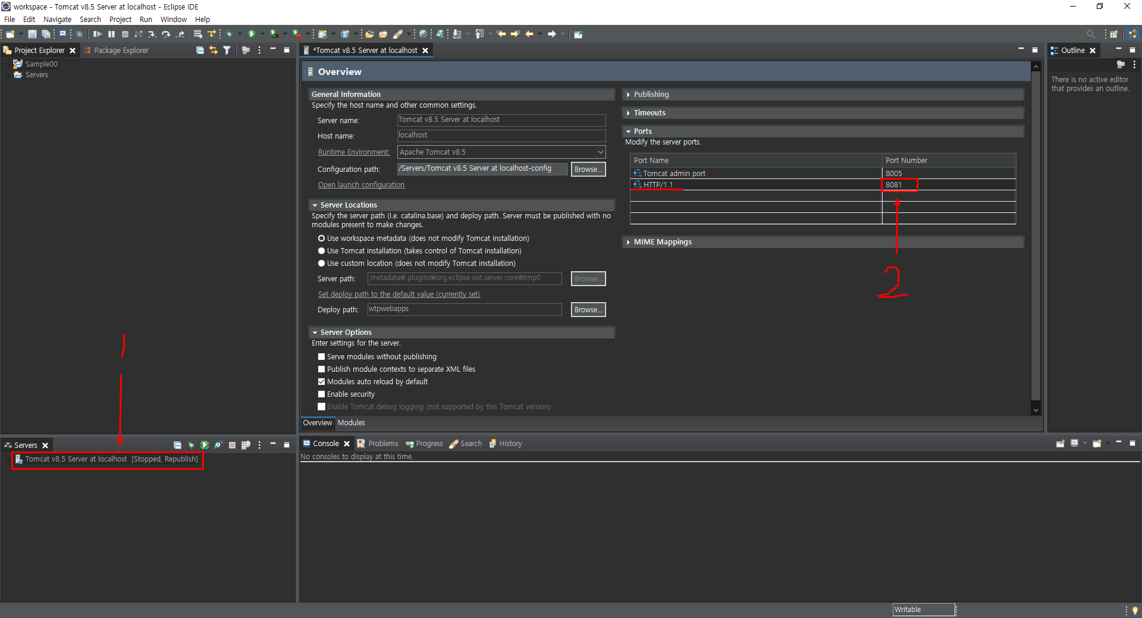This screenshot has height=618, width=1142.
Task: Open Project Explorer view menu (three dots)
Action: (x=259, y=50)
